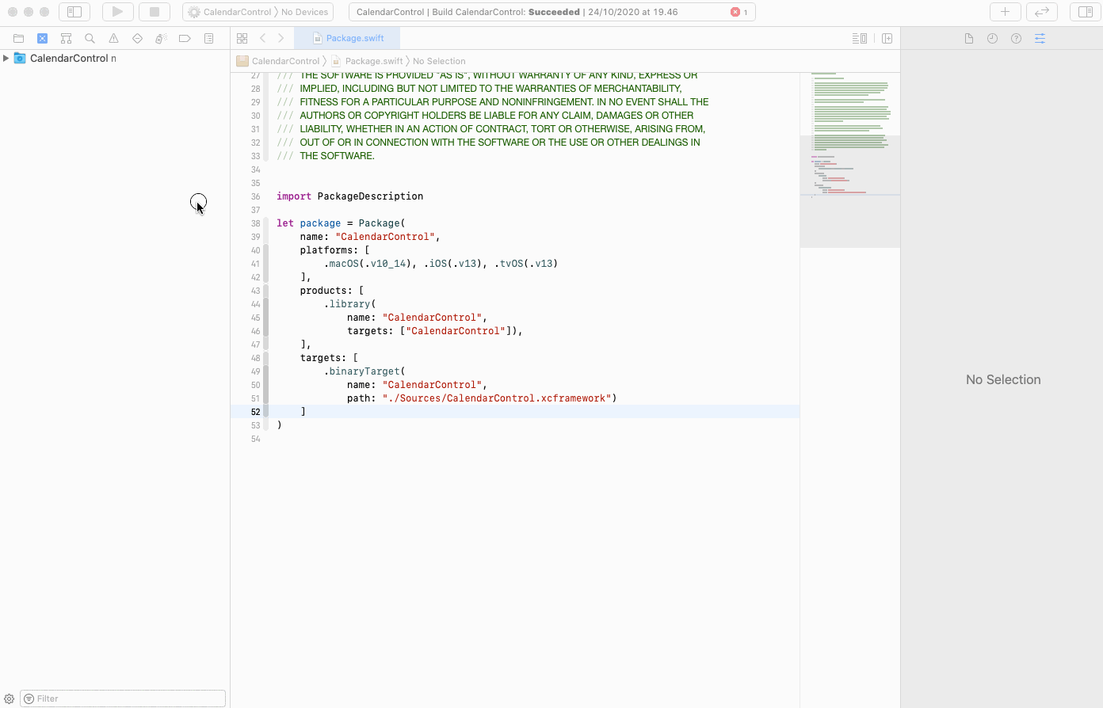The image size is (1103, 708).
Task: Click line number 38 in gutter
Action: coord(255,223)
